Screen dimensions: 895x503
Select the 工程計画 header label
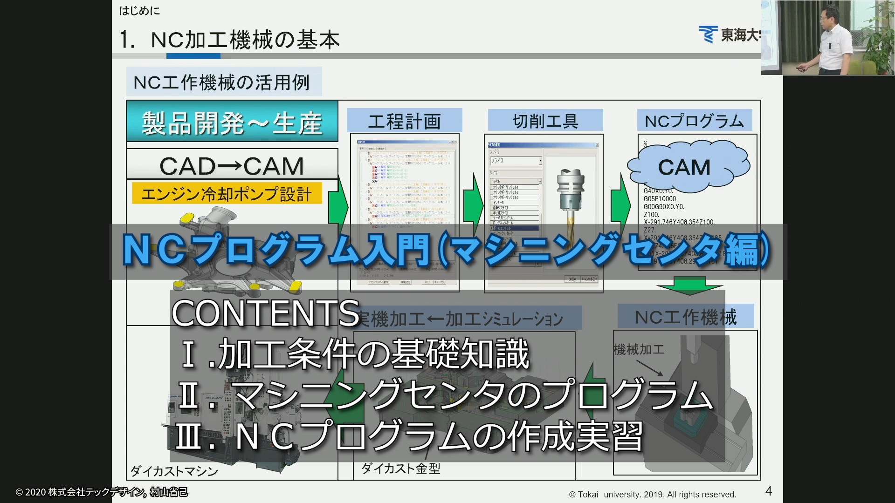point(404,121)
